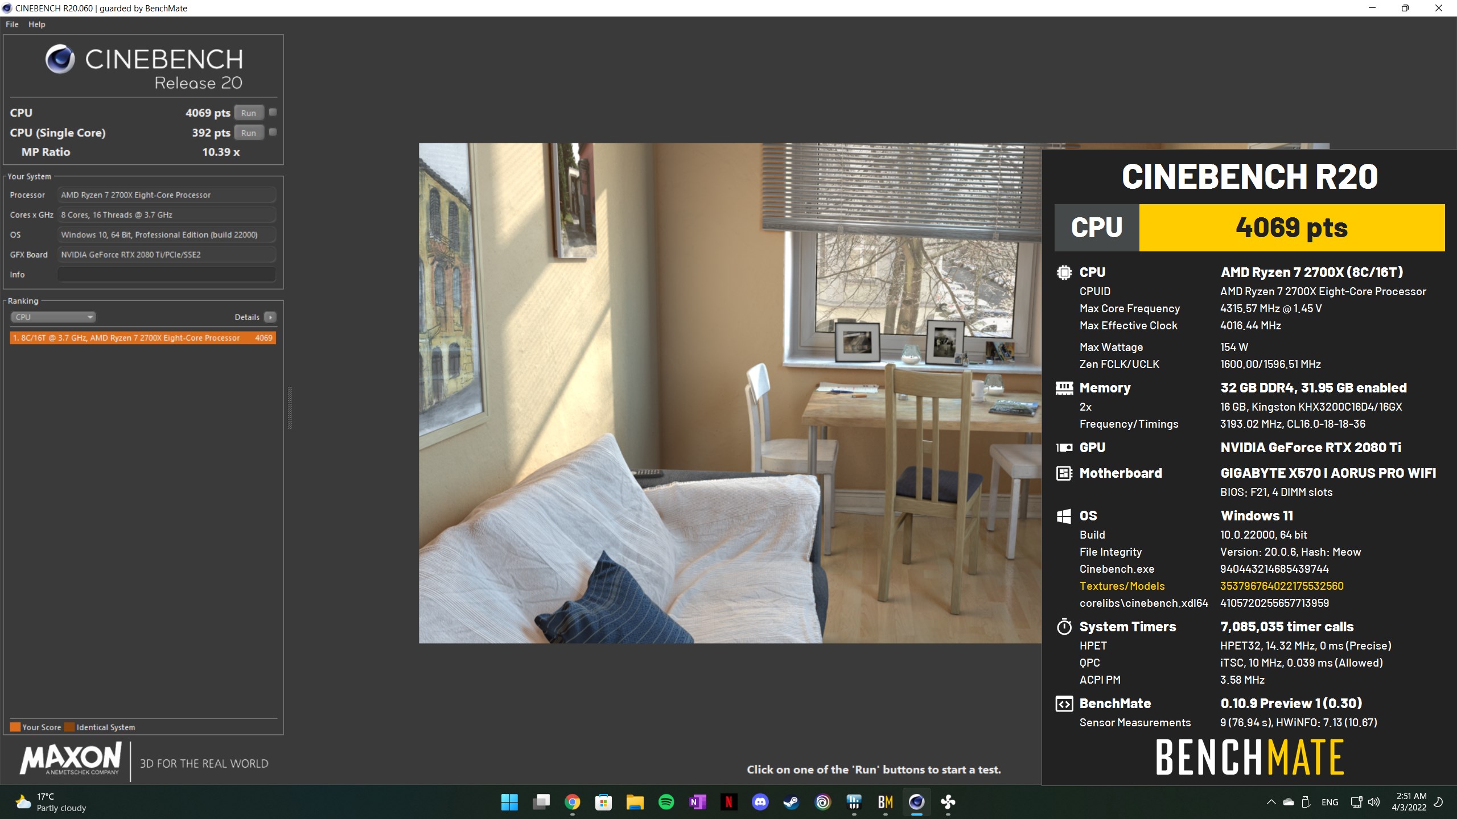Launch Google Chrome from the taskbar
Viewport: 1457px width, 819px height.
573,802
